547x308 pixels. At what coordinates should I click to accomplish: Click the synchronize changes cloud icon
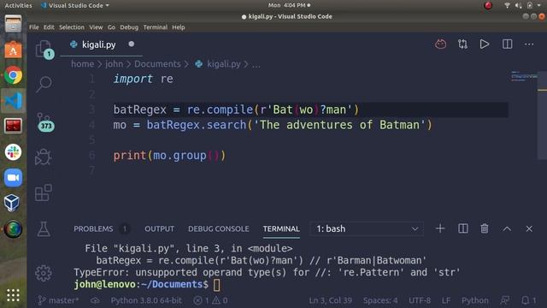click(95, 300)
